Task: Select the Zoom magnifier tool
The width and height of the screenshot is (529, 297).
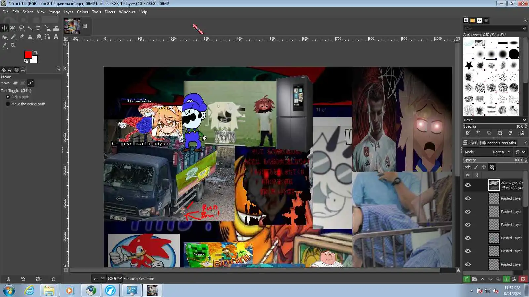Action: pos(13,45)
